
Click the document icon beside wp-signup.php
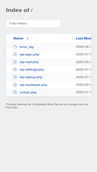tap(15, 77)
